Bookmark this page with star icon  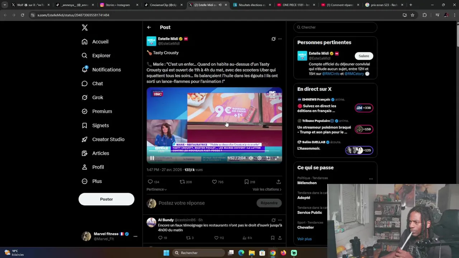coord(412,15)
